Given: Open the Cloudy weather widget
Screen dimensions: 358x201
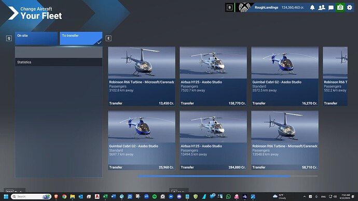Looking at the screenshot, I should 279,196.
